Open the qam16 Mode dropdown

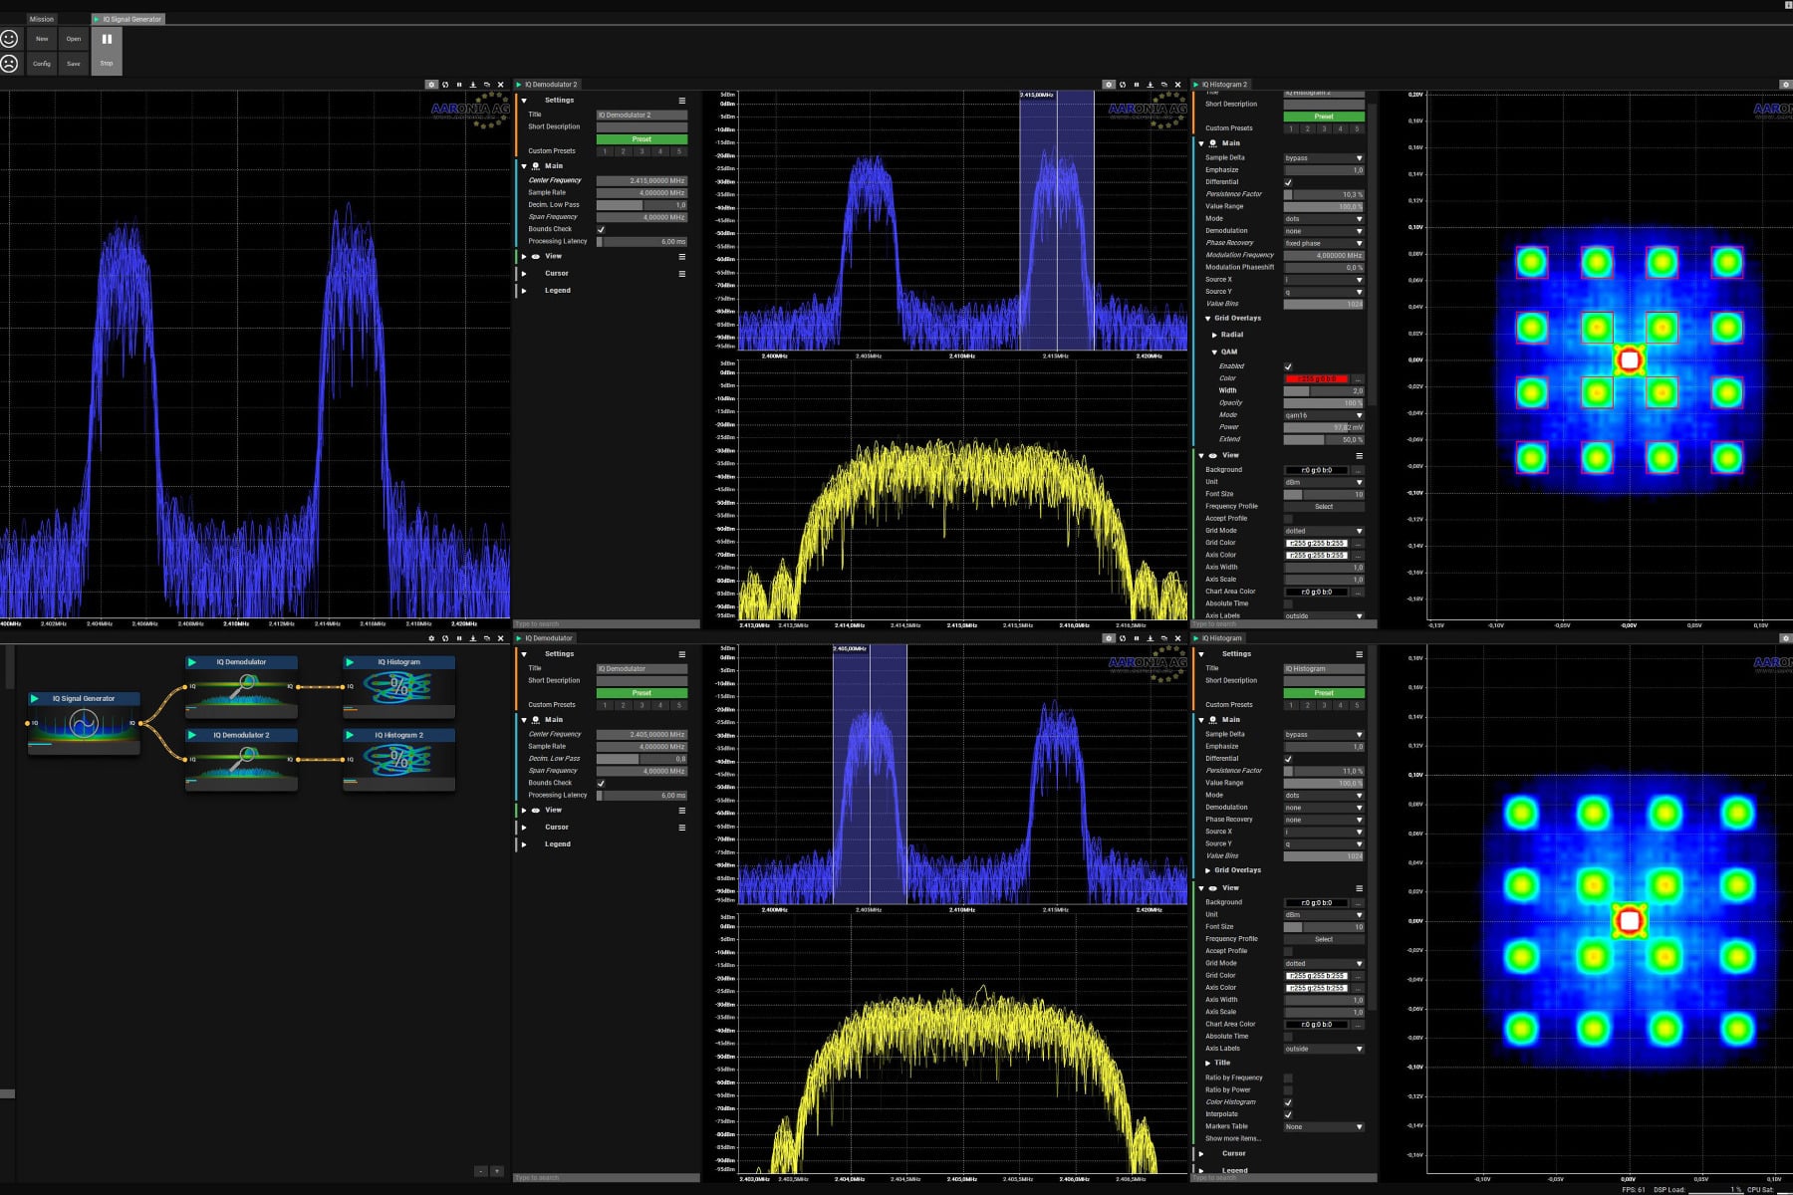tap(1325, 414)
